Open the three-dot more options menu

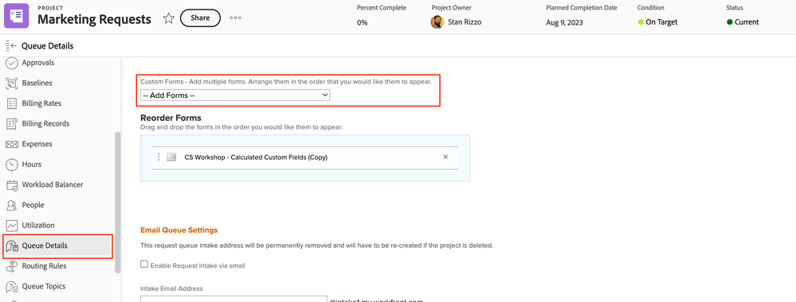click(235, 17)
